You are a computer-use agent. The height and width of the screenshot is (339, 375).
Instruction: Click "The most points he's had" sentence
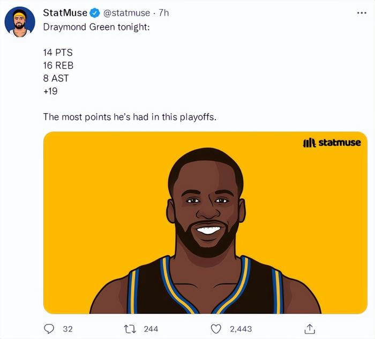[x=130, y=117]
